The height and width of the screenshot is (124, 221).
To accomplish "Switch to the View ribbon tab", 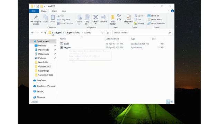I will (x=64, y=11).
